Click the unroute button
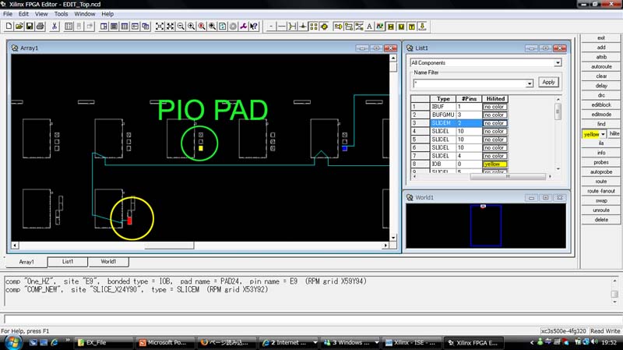This screenshot has height=350, width=623. (x=601, y=210)
